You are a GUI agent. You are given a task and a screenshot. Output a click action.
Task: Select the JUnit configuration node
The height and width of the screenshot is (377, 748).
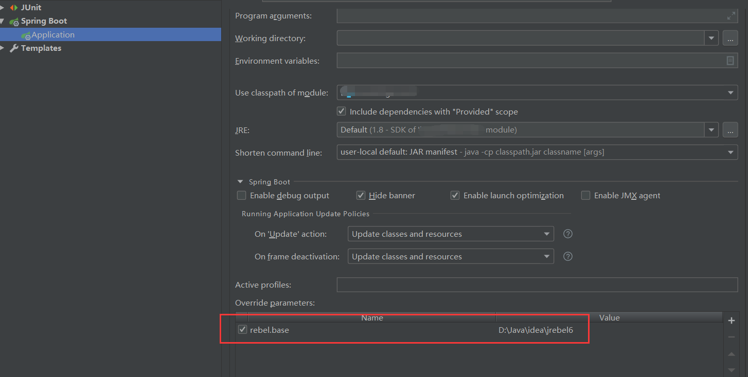[x=31, y=7]
